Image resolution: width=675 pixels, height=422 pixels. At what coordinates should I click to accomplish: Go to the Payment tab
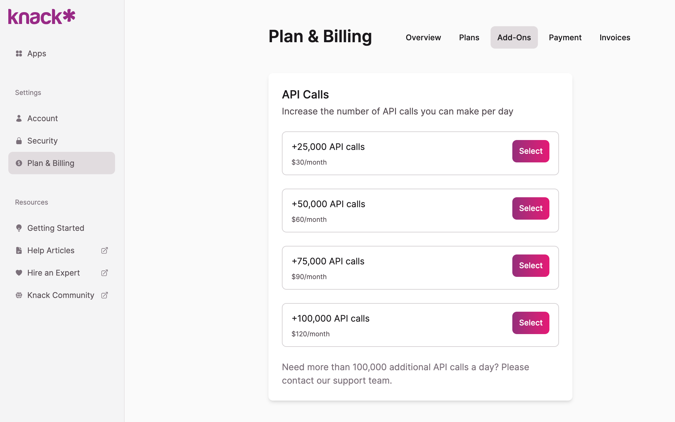pos(565,37)
